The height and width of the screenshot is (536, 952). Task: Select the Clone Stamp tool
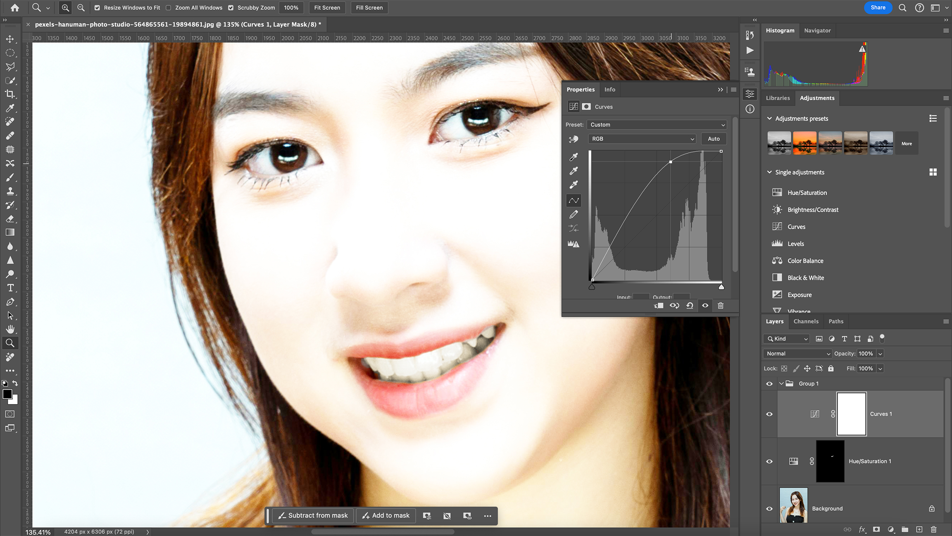(x=10, y=191)
